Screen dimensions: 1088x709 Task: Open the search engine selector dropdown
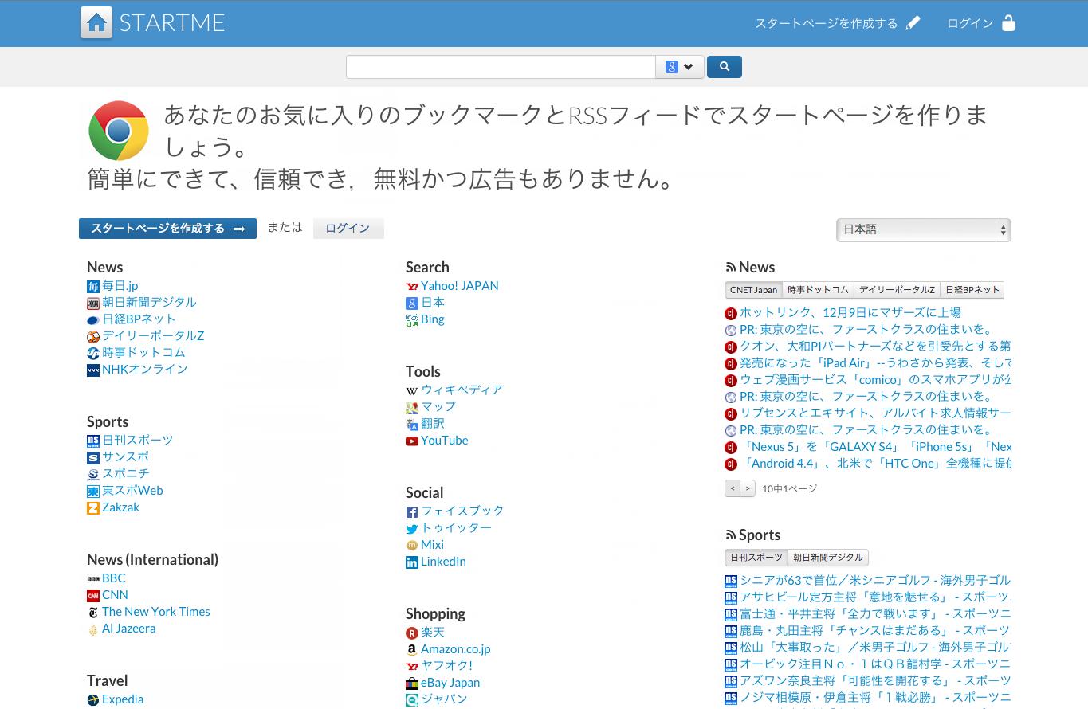coord(680,67)
